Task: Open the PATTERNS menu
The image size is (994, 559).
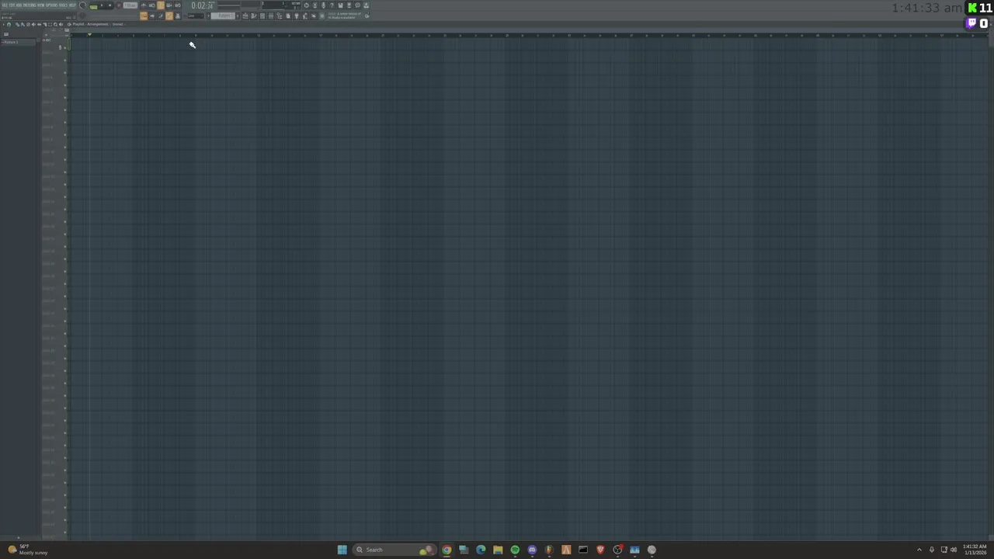Action: 29,5
